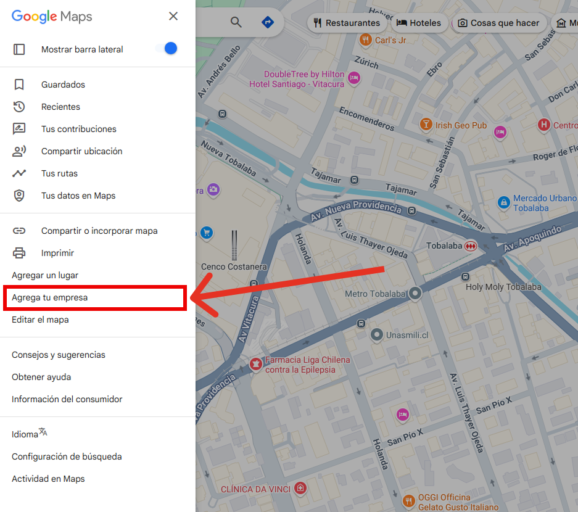
Task: Open Guardados bookmark icon
Action: 19,85
